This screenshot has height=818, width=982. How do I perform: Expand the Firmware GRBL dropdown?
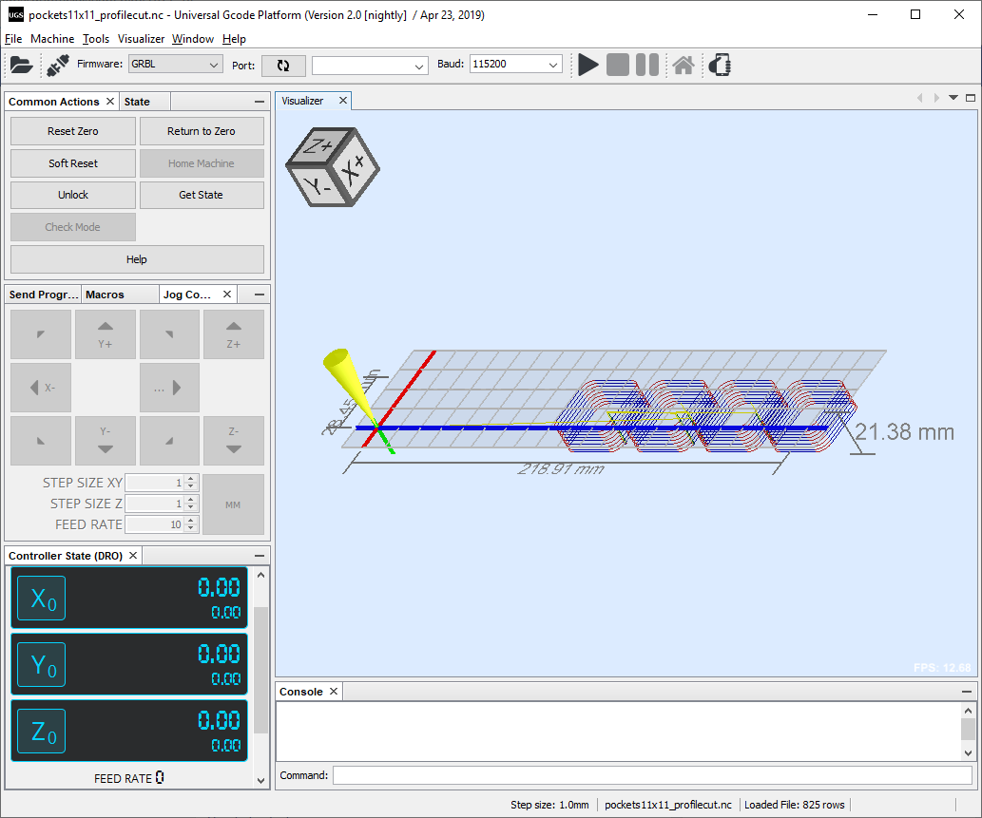point(175,64)
